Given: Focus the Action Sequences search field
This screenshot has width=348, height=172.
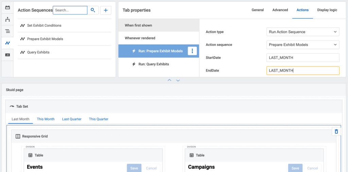Looking at the screenshot, I should tap(70, 10).
